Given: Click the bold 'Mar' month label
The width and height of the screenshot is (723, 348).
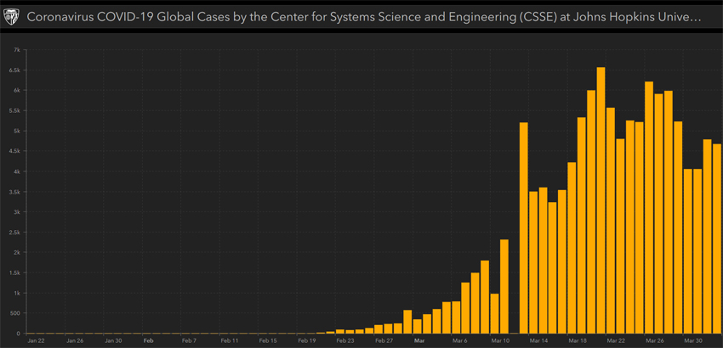Looking at the screenshot, I should click(418, 340).
